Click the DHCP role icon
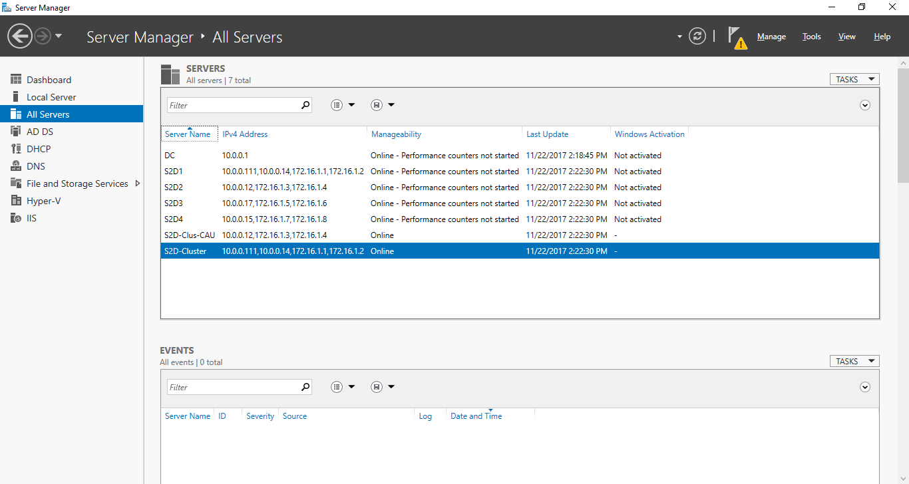The width and height of the screenshot is (909, 484). tap(16, 149)
